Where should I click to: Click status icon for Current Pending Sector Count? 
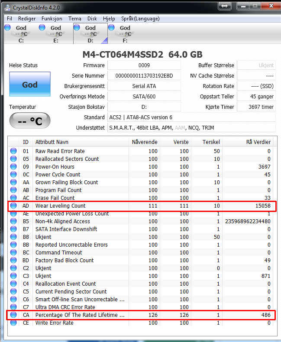pos(13,291)
